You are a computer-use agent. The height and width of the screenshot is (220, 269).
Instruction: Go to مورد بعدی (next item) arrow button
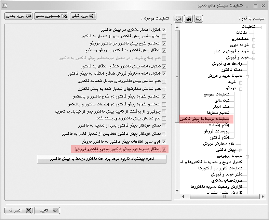click(19, 16)
